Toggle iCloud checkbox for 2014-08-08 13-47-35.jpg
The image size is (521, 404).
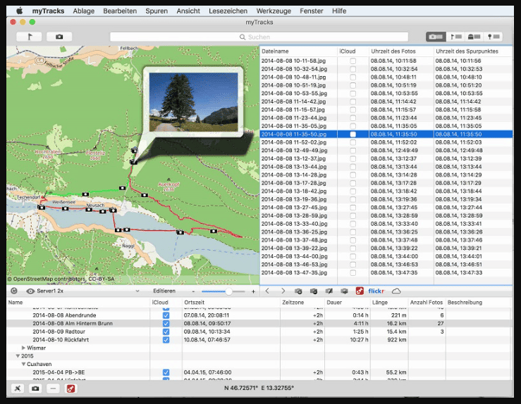tap(353, 272)
